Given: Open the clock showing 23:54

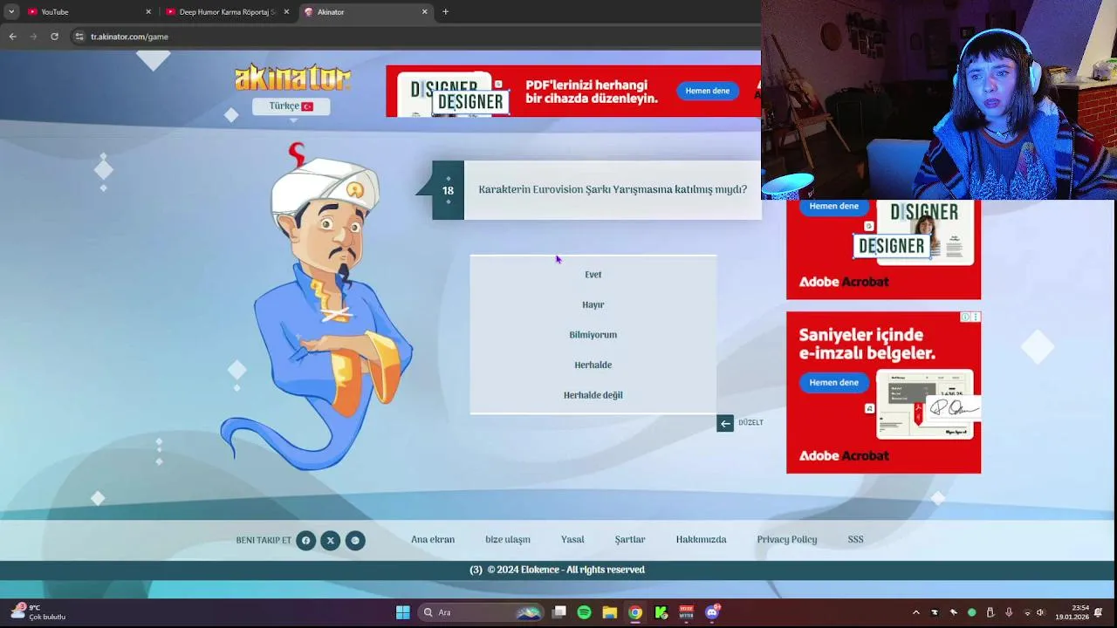Looking at the screenshot, I should pyautogui.click(x=1072, y=612).
